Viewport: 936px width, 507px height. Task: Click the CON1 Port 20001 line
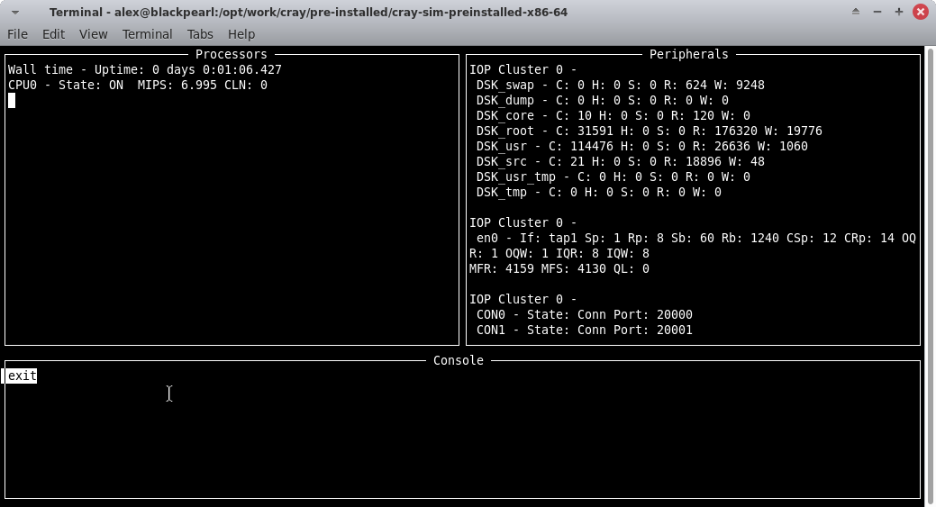pyautogui.click(x=584, y=330)
